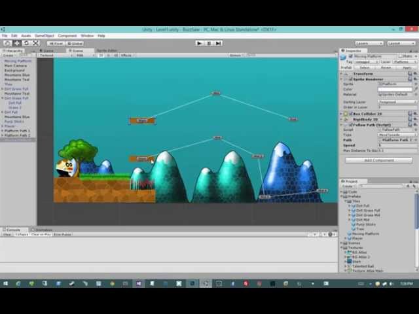Open Follow Path Type dropdown

(x=397, y=135)
